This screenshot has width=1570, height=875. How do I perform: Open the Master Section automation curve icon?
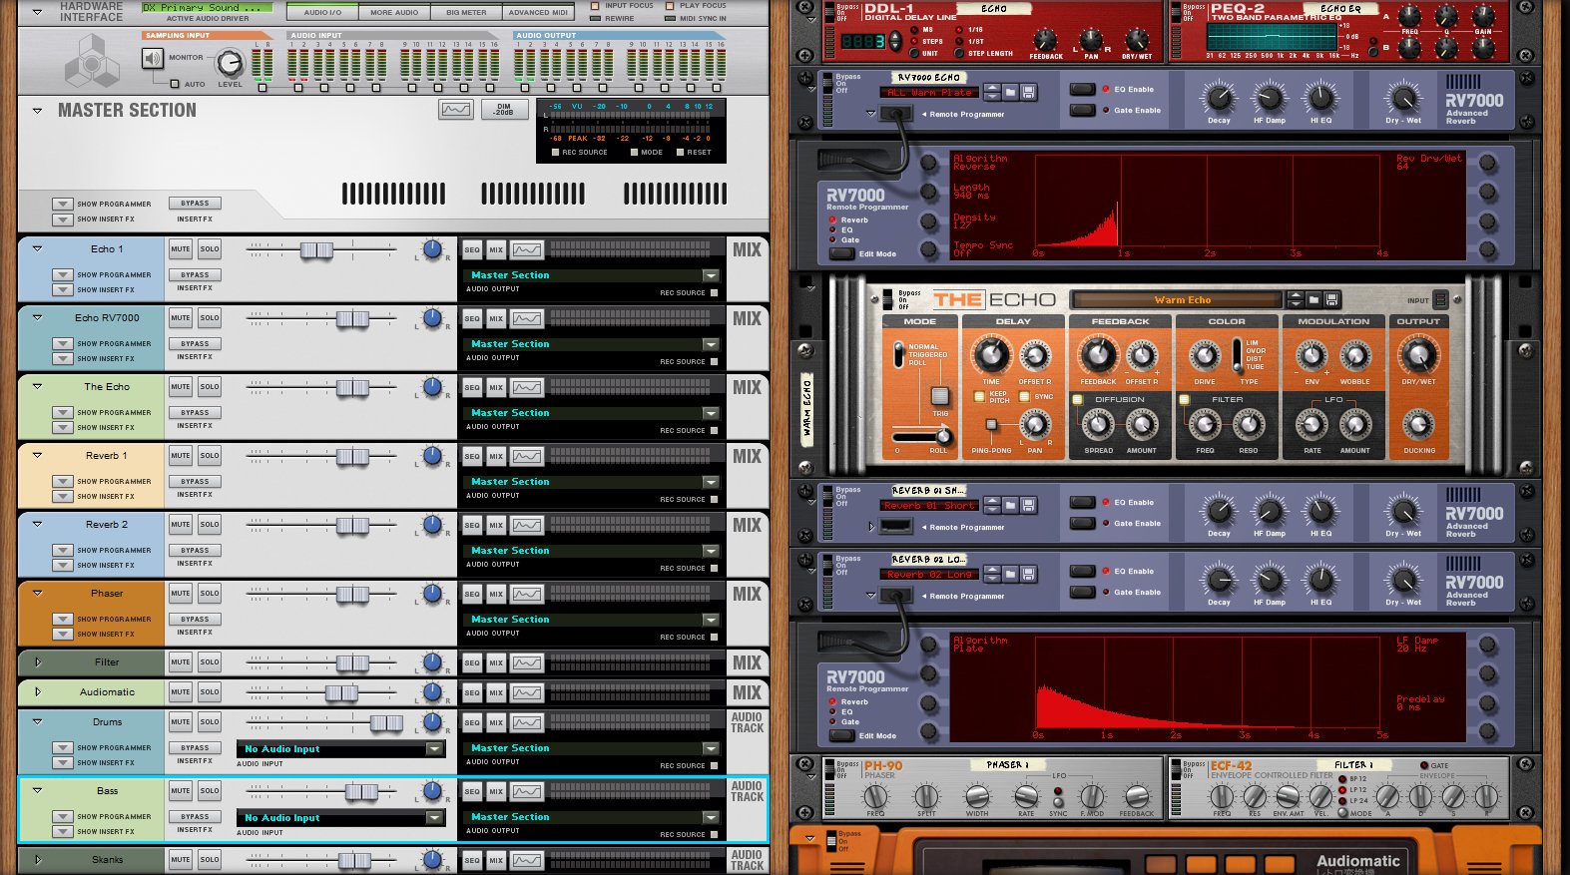pos(456,110)
